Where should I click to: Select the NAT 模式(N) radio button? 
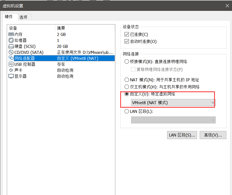pos(127,80)
